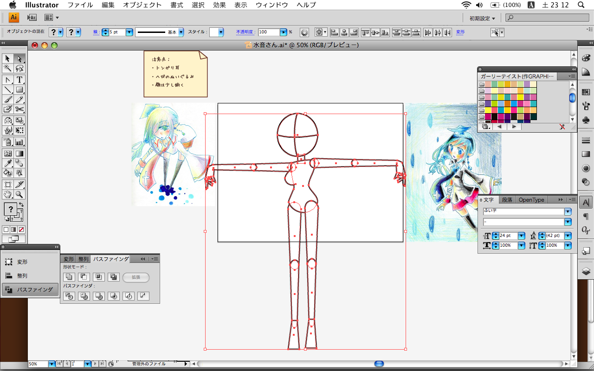Select the Magic Wand tool

[8, 69]
